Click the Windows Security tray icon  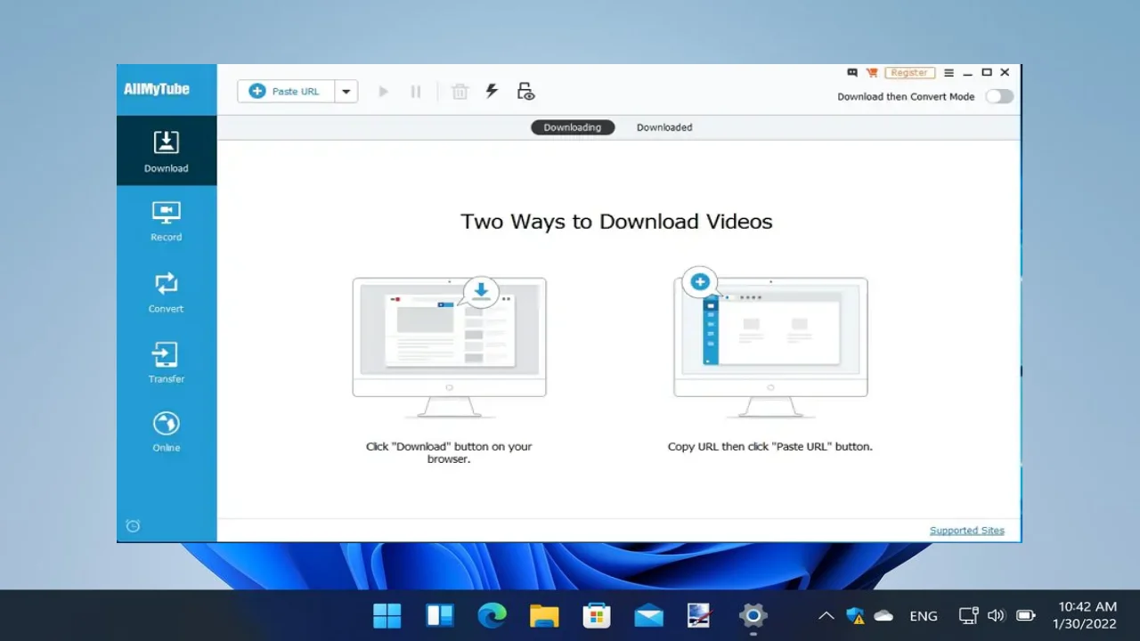coord(855,615)
